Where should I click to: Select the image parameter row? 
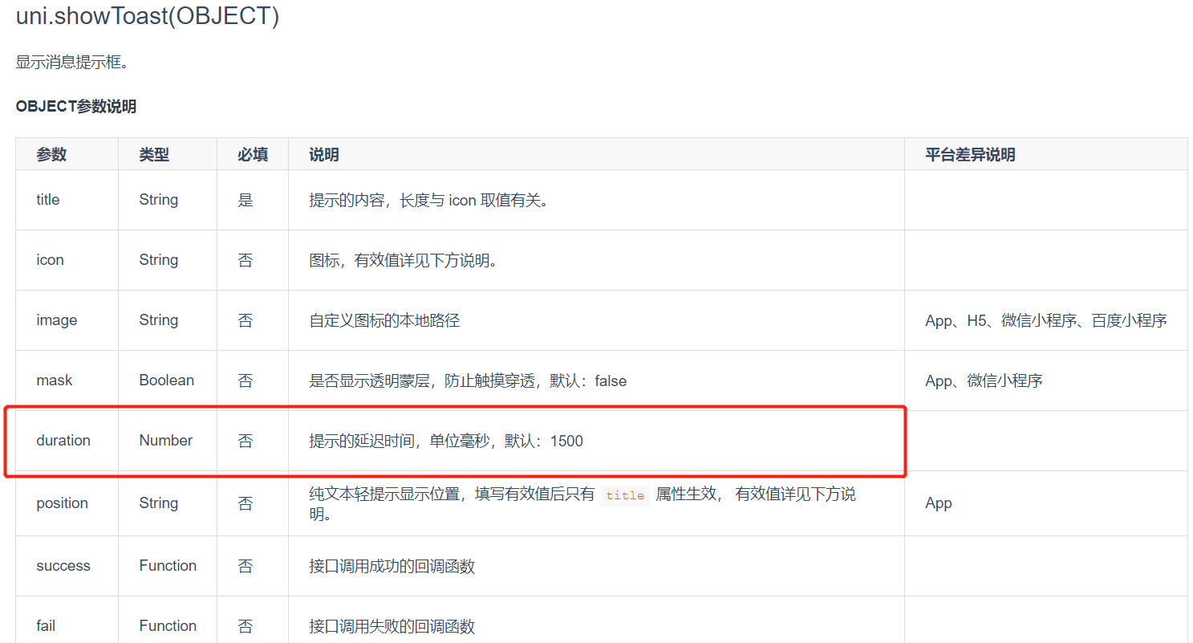[56, 319]
